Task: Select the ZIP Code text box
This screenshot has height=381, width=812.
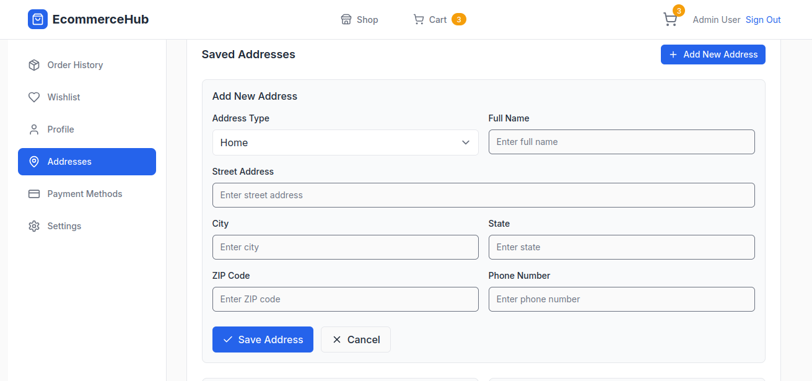Action: (x=345, y=299)
